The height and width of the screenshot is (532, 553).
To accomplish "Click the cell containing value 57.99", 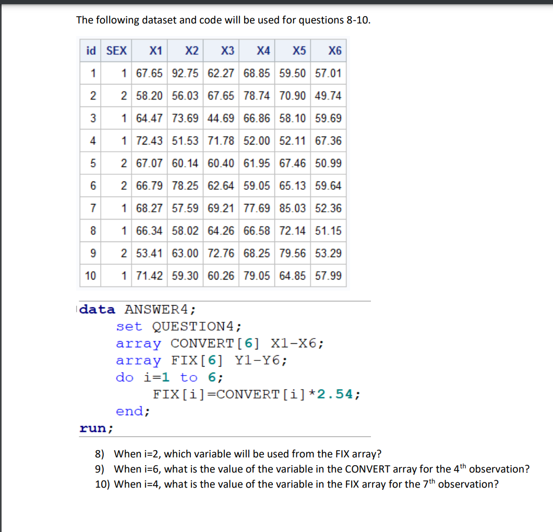I will [x=329, y=275].
